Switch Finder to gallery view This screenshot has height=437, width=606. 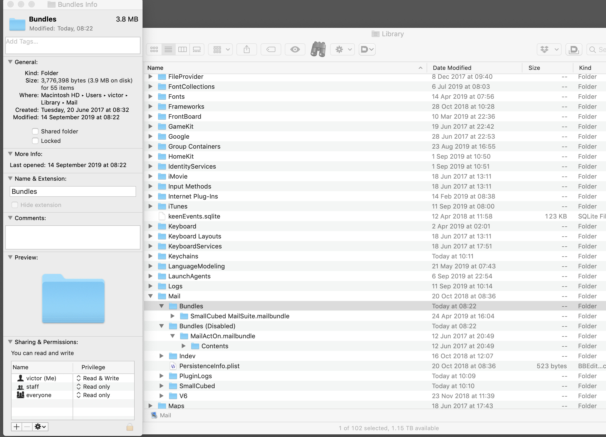[x=197, y=49]
